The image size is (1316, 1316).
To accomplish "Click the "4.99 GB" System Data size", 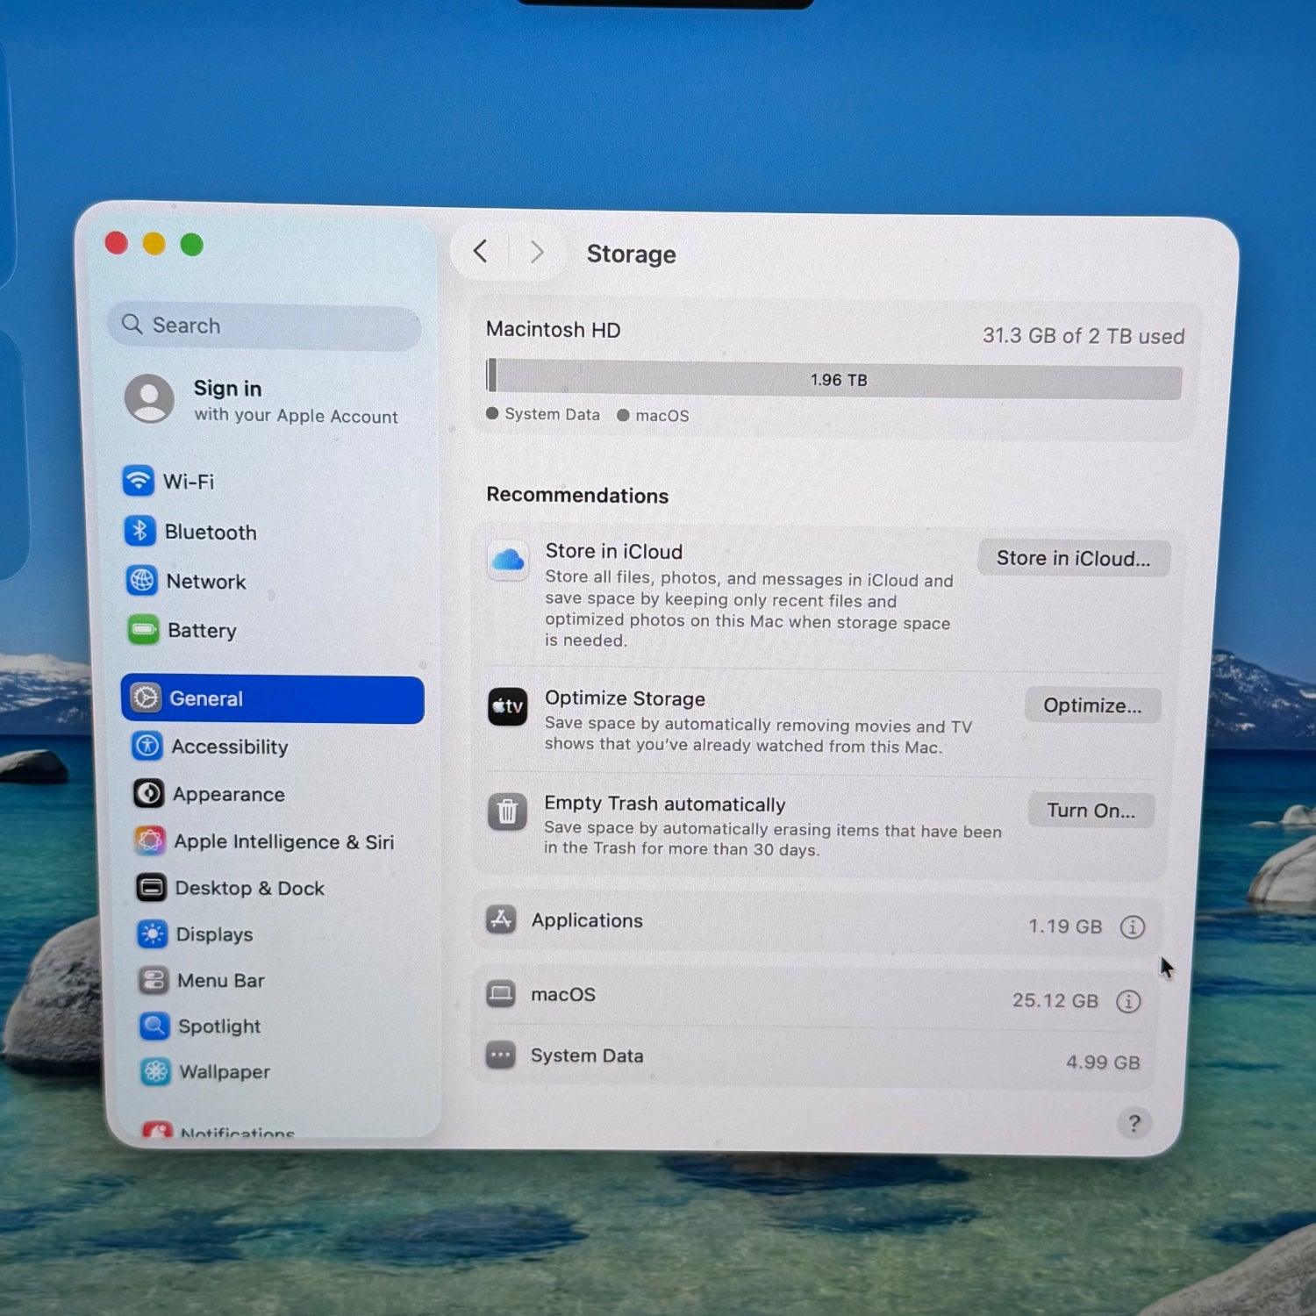I will click(x=1103, y=1062).
